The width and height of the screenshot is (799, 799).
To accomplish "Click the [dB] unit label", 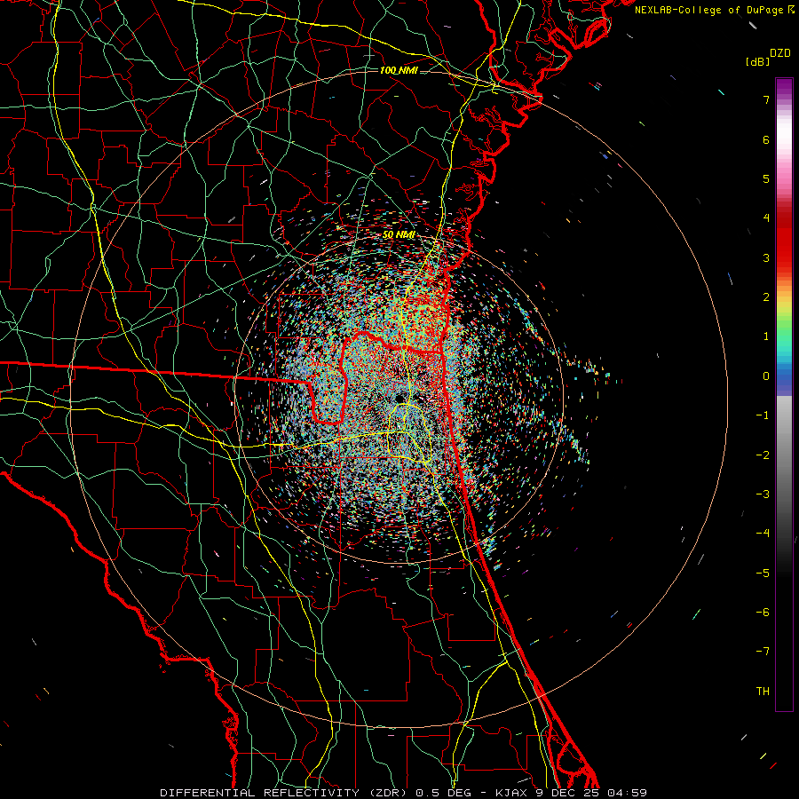I will [x=757, y=61].
